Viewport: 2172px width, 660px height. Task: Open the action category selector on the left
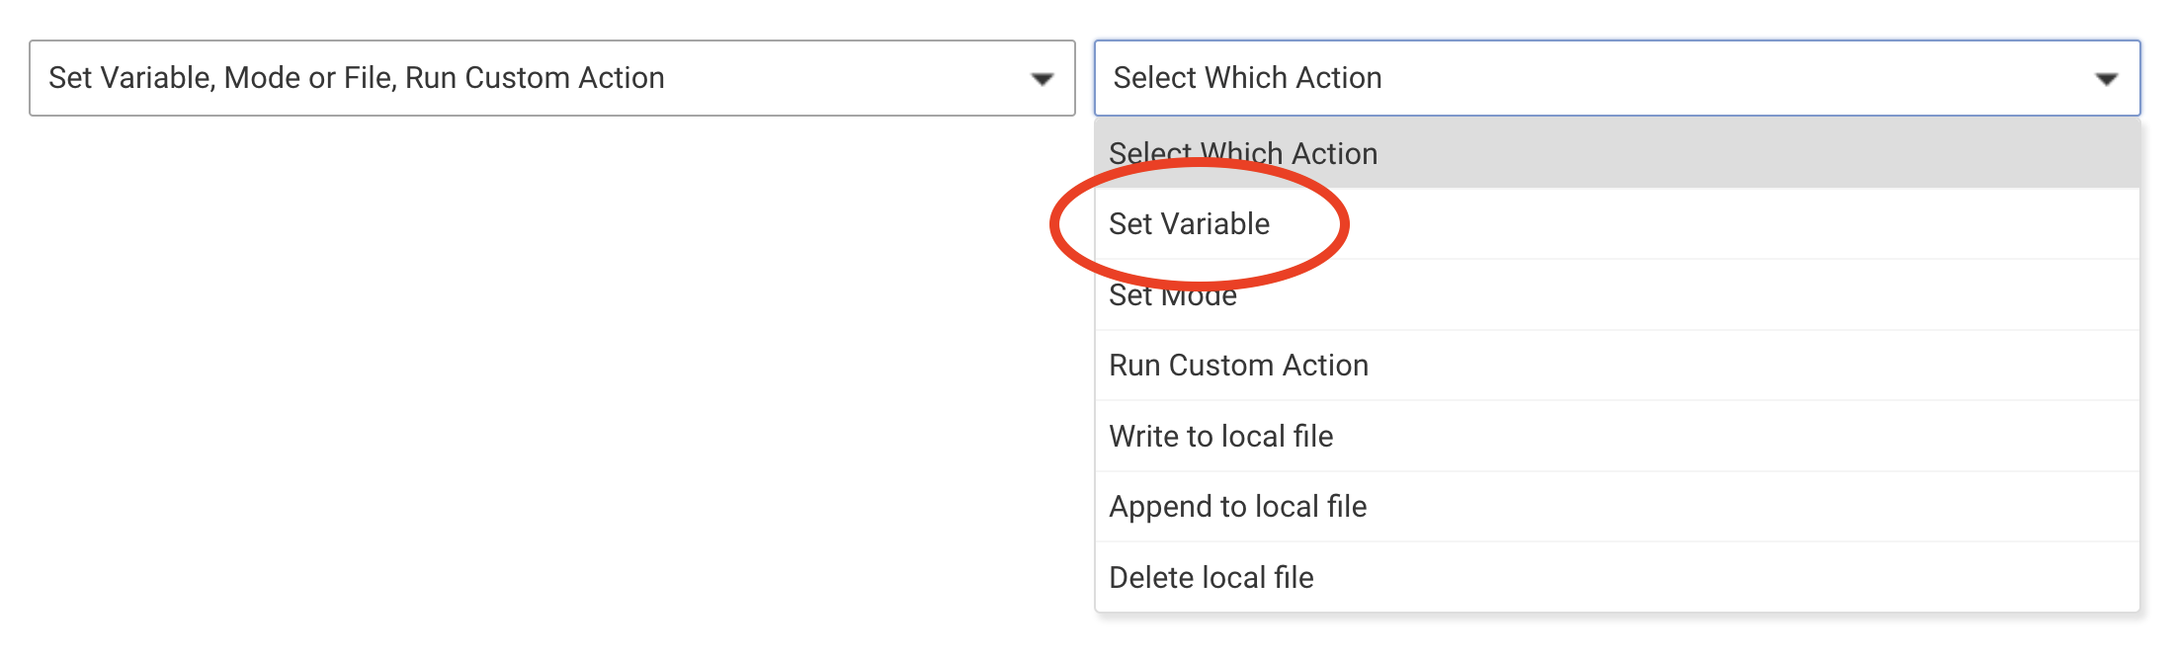[551, 78]
